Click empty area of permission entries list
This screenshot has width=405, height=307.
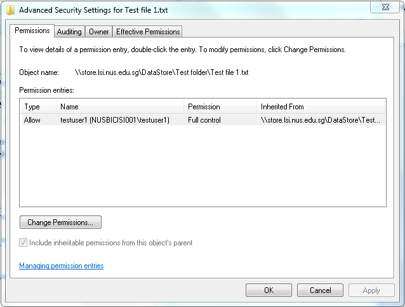[x=202, y=165]
